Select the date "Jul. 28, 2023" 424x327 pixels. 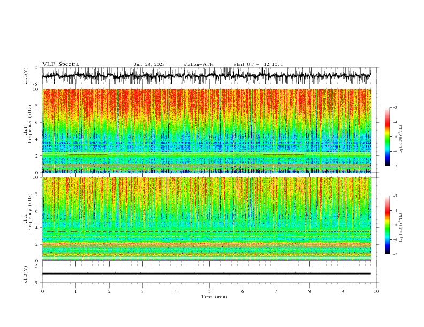click(149, 64)
